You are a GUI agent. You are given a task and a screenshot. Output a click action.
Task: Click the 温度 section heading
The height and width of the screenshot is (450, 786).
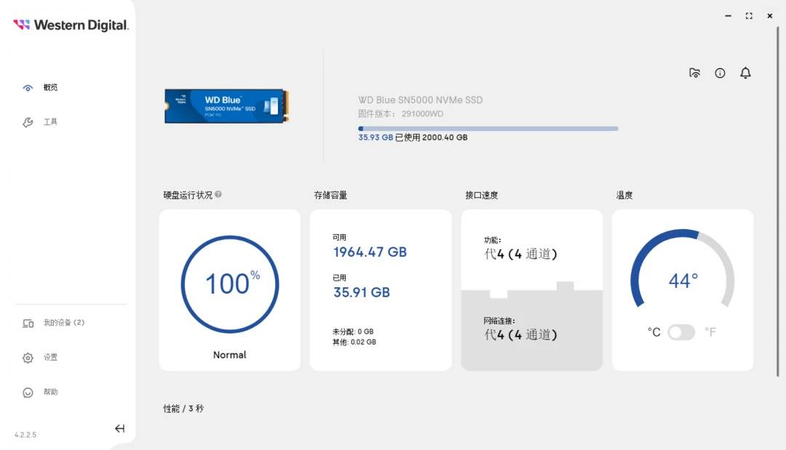[x=624, y=196]
